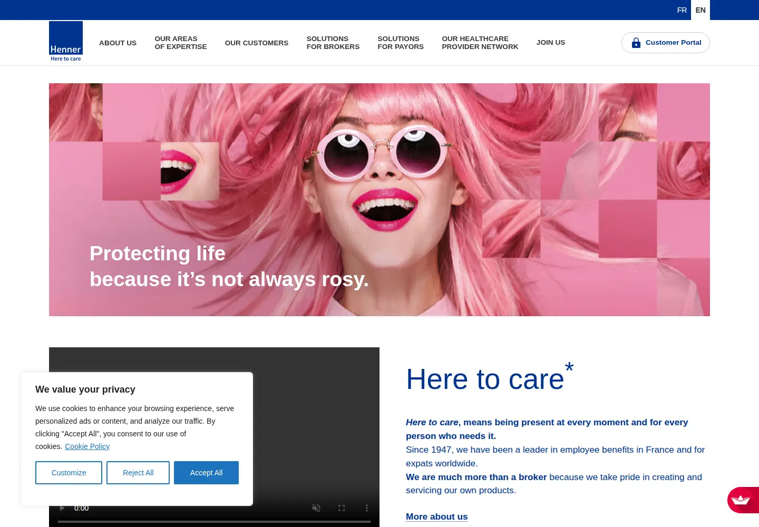The image size is (759, 527).
Task: Open the red paper boat chat widget
Action: click(743, 500)
